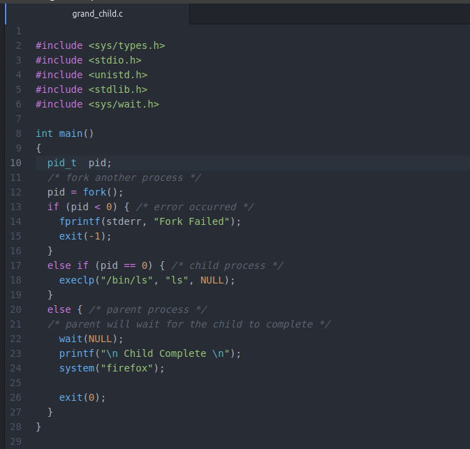Image resolution: width=470 pixels, height=449 pixels.
Task: Click 'if (pid < 0)' condition
Action: click(x=82, y=207)
